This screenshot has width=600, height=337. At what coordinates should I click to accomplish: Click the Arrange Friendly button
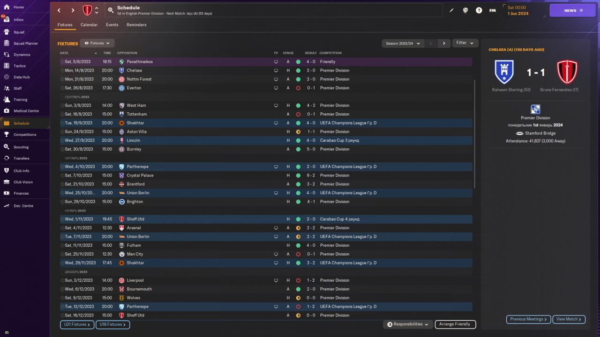click(x=455, y=324)
